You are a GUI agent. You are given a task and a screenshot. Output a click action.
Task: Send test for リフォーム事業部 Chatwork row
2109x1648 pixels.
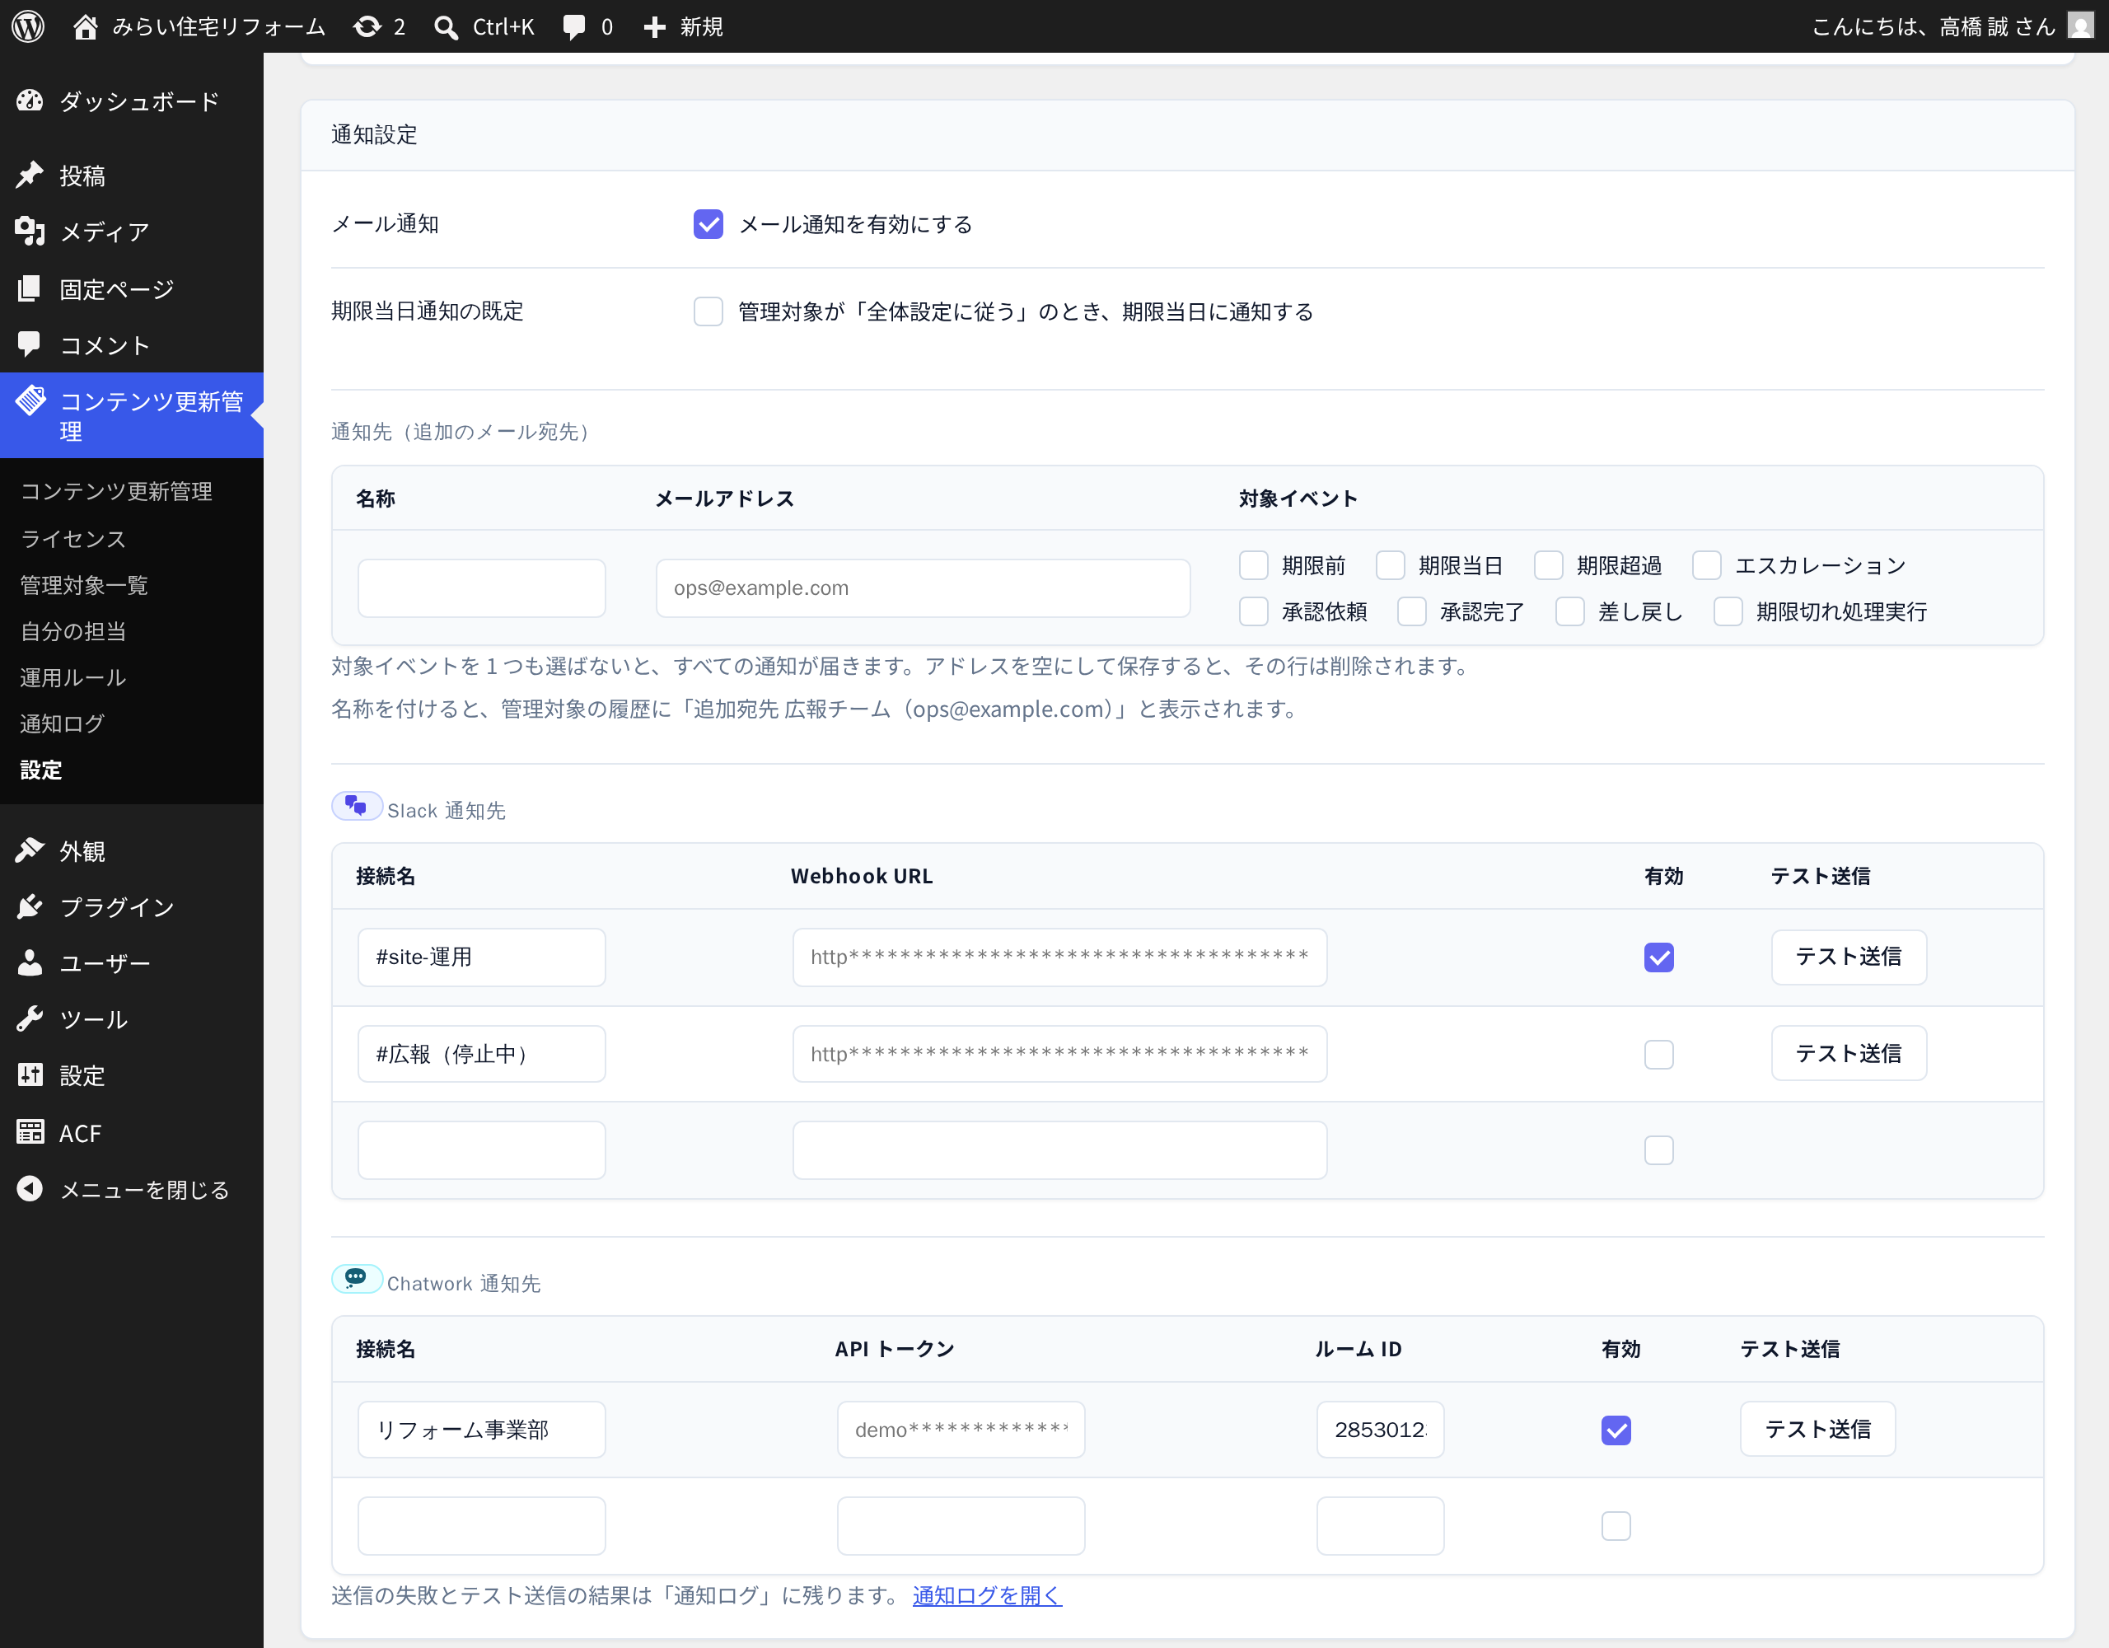(1817, 1429)
